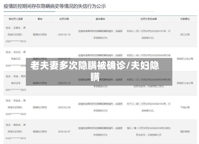
Task: Click the 桐庐县局 unit cell
Action: [x=185, y=132]
